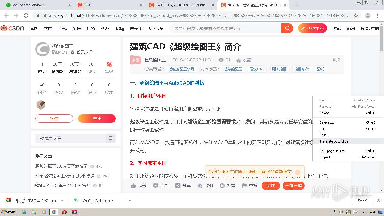
Task: Click the 打赏 reward icon
Action: click(222, 186)
